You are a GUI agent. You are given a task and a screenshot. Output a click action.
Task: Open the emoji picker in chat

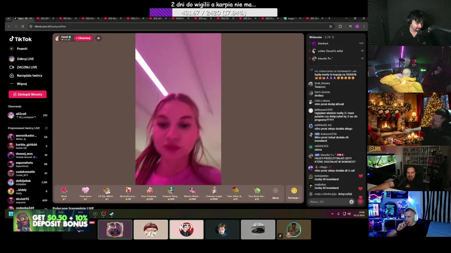click(x=351, y=202)
